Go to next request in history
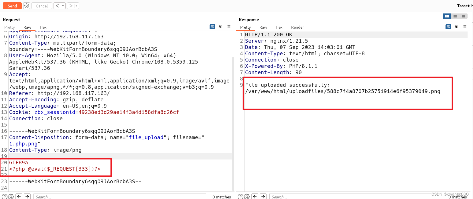The width and height of the screenshot is (473, 199). pyautogui.click(x=71, y=6)
